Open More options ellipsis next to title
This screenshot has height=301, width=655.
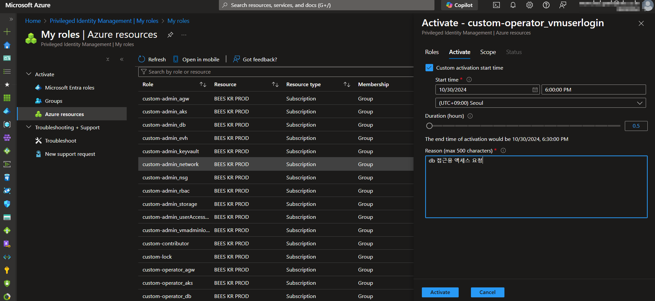pos(184,35)
